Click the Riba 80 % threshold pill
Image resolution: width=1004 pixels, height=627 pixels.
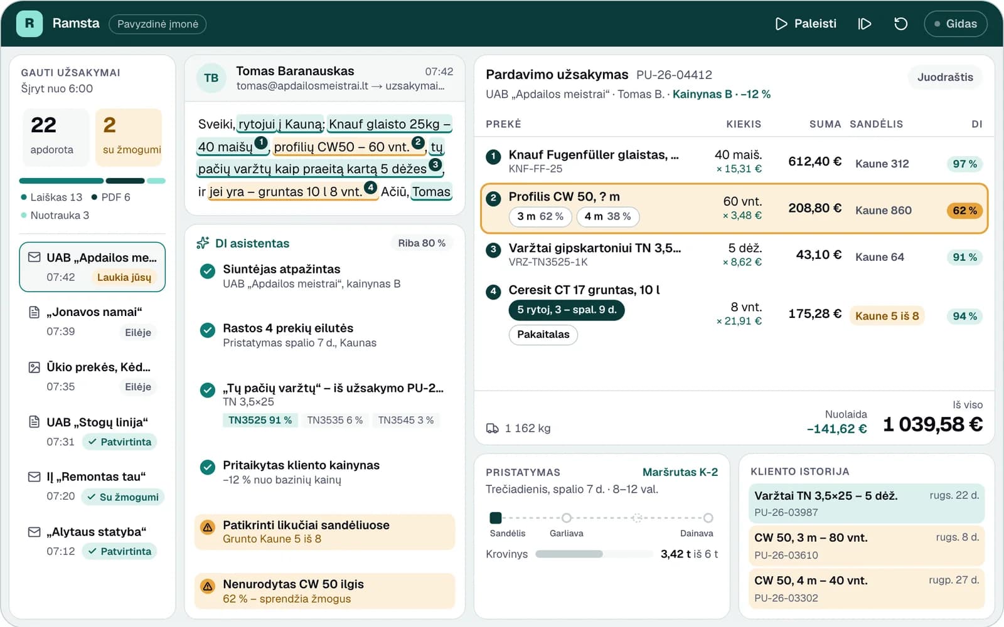422,243
